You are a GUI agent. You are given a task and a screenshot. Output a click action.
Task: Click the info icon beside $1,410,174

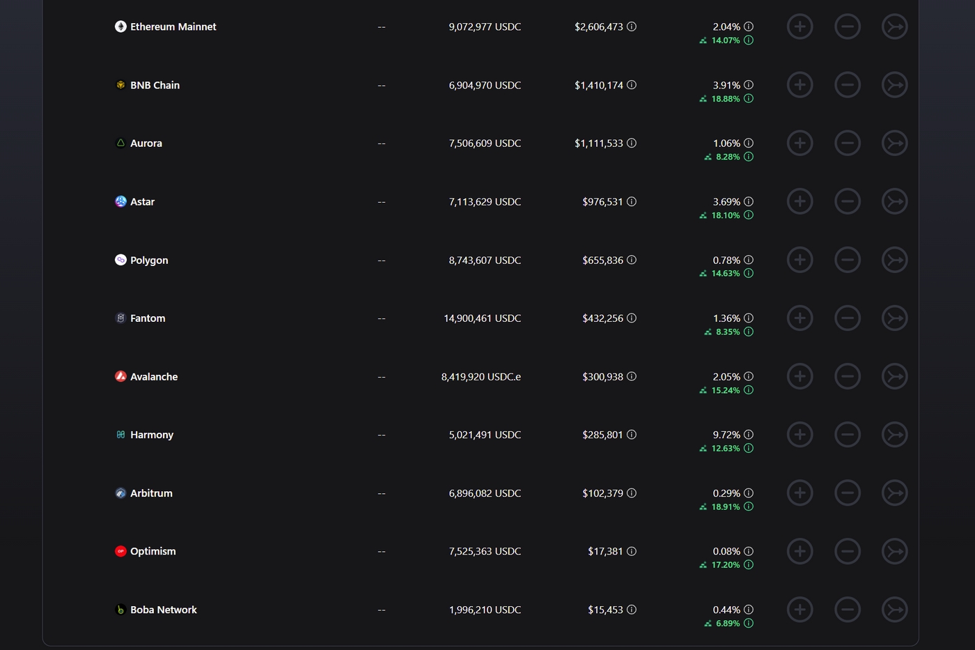(632, 85)
